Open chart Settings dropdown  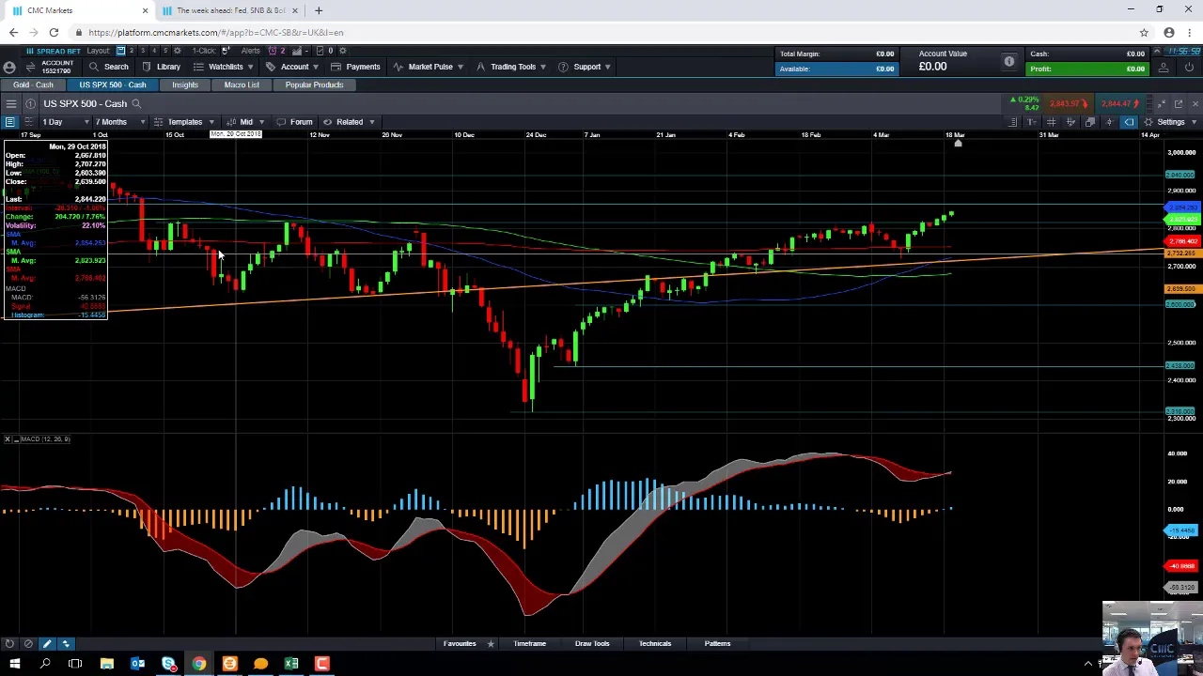pyautogui.click(x=1170, y=122)
